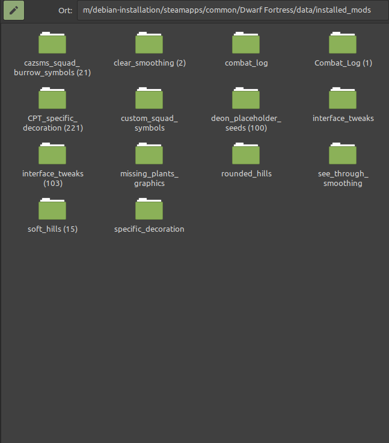Click the 'combat_log' lowercase folder name
Screen dimensions: 389x443
(x=246, y=63)
